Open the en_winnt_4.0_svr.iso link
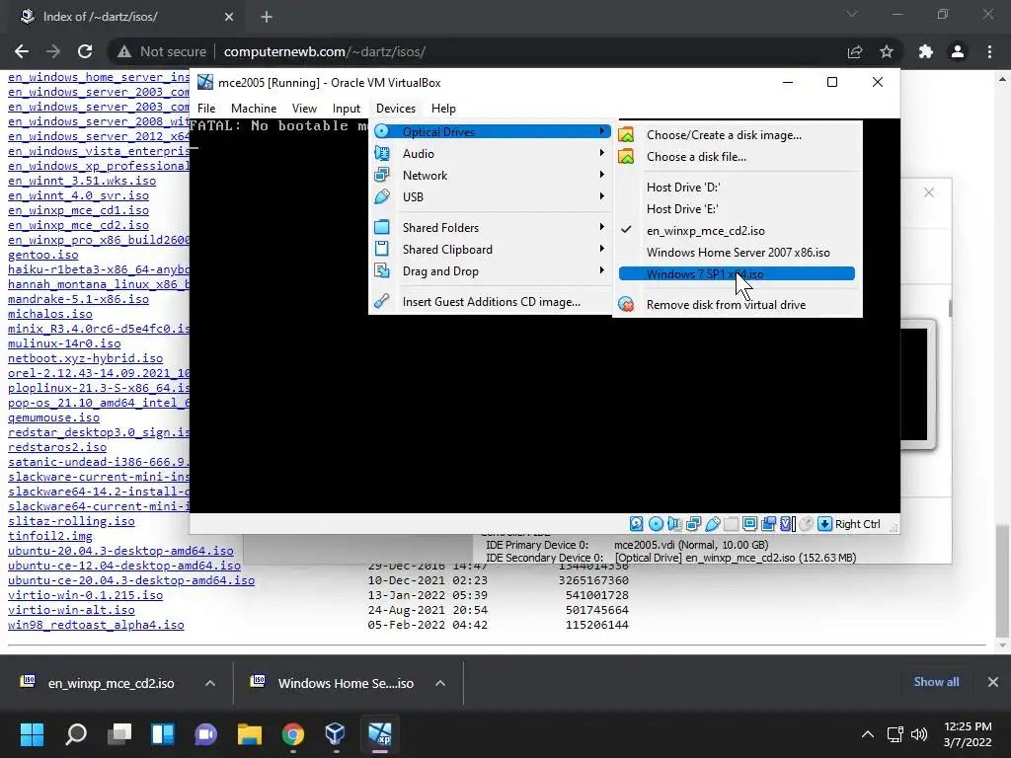This screenshot has width=1011, height=758. click(x=78, y=195)
